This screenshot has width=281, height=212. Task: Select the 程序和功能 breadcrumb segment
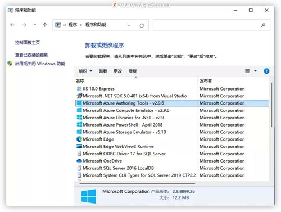pos(96,25)
